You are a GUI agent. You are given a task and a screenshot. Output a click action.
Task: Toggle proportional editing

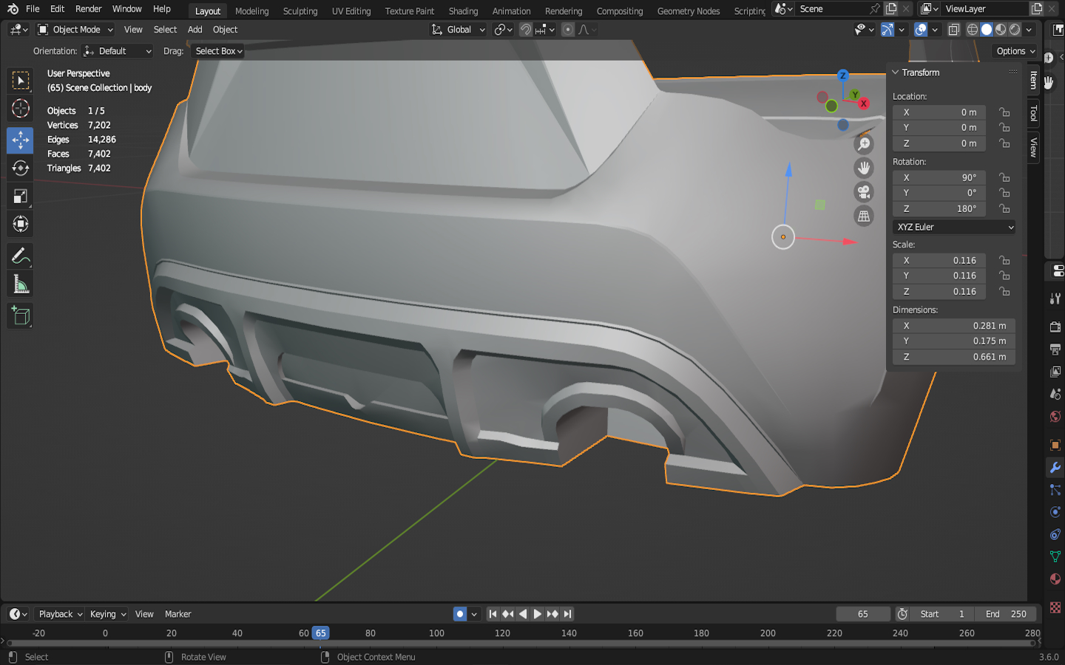(568, 30)
